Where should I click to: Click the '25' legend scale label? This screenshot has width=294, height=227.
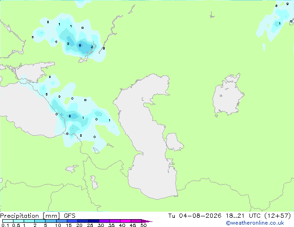pyautogui.click(x=90, y=225)
